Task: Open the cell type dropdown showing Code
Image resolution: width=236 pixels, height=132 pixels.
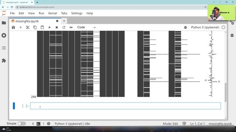Action: [x=86, y=27]
